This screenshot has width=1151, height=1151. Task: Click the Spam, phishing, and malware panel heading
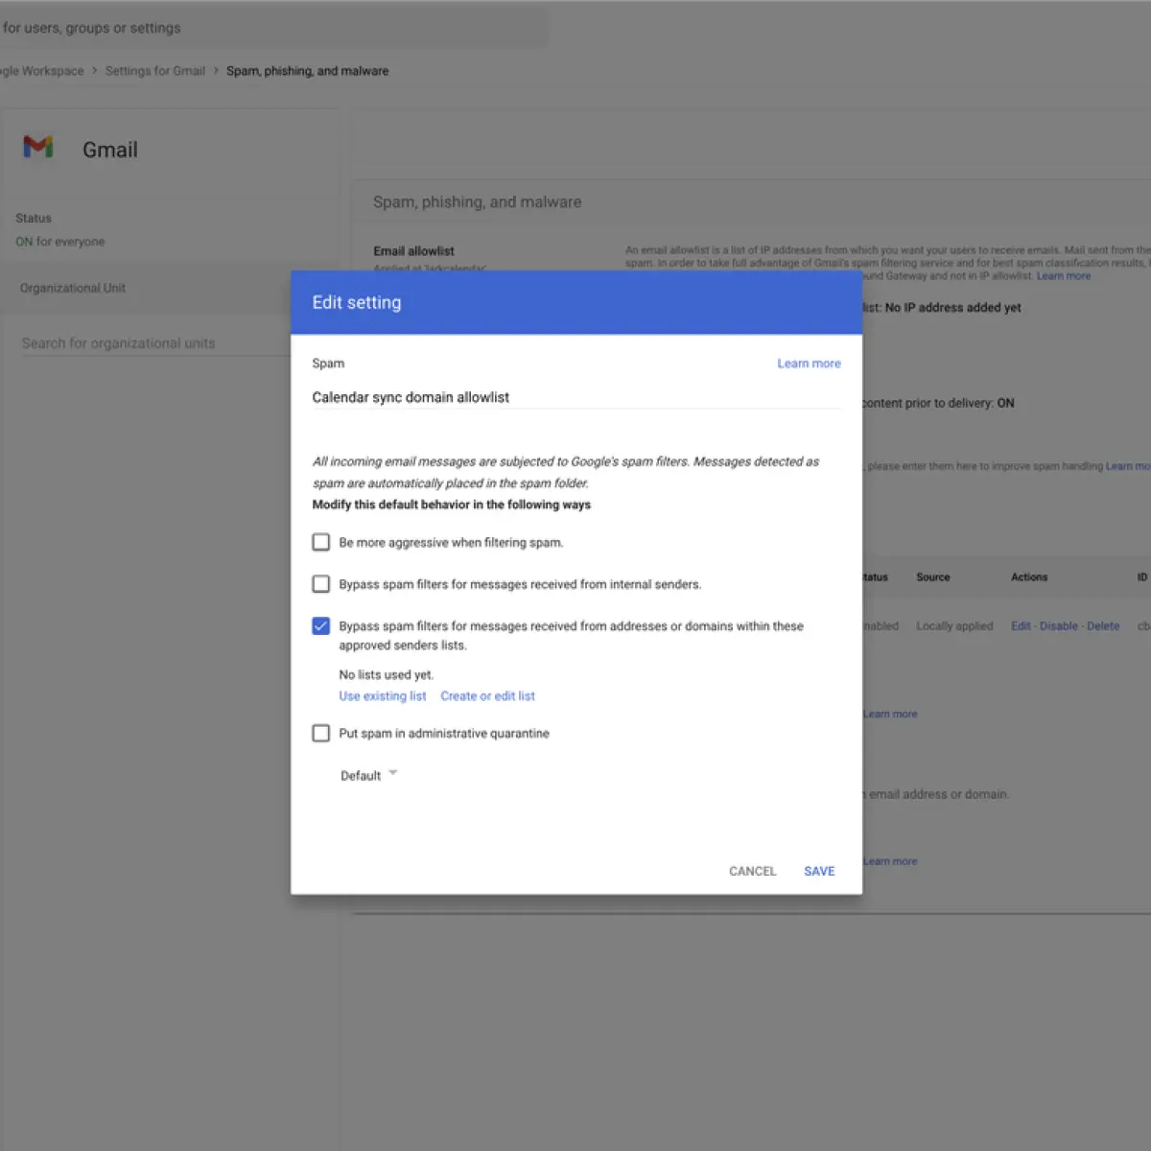click(x=478, y=202)
